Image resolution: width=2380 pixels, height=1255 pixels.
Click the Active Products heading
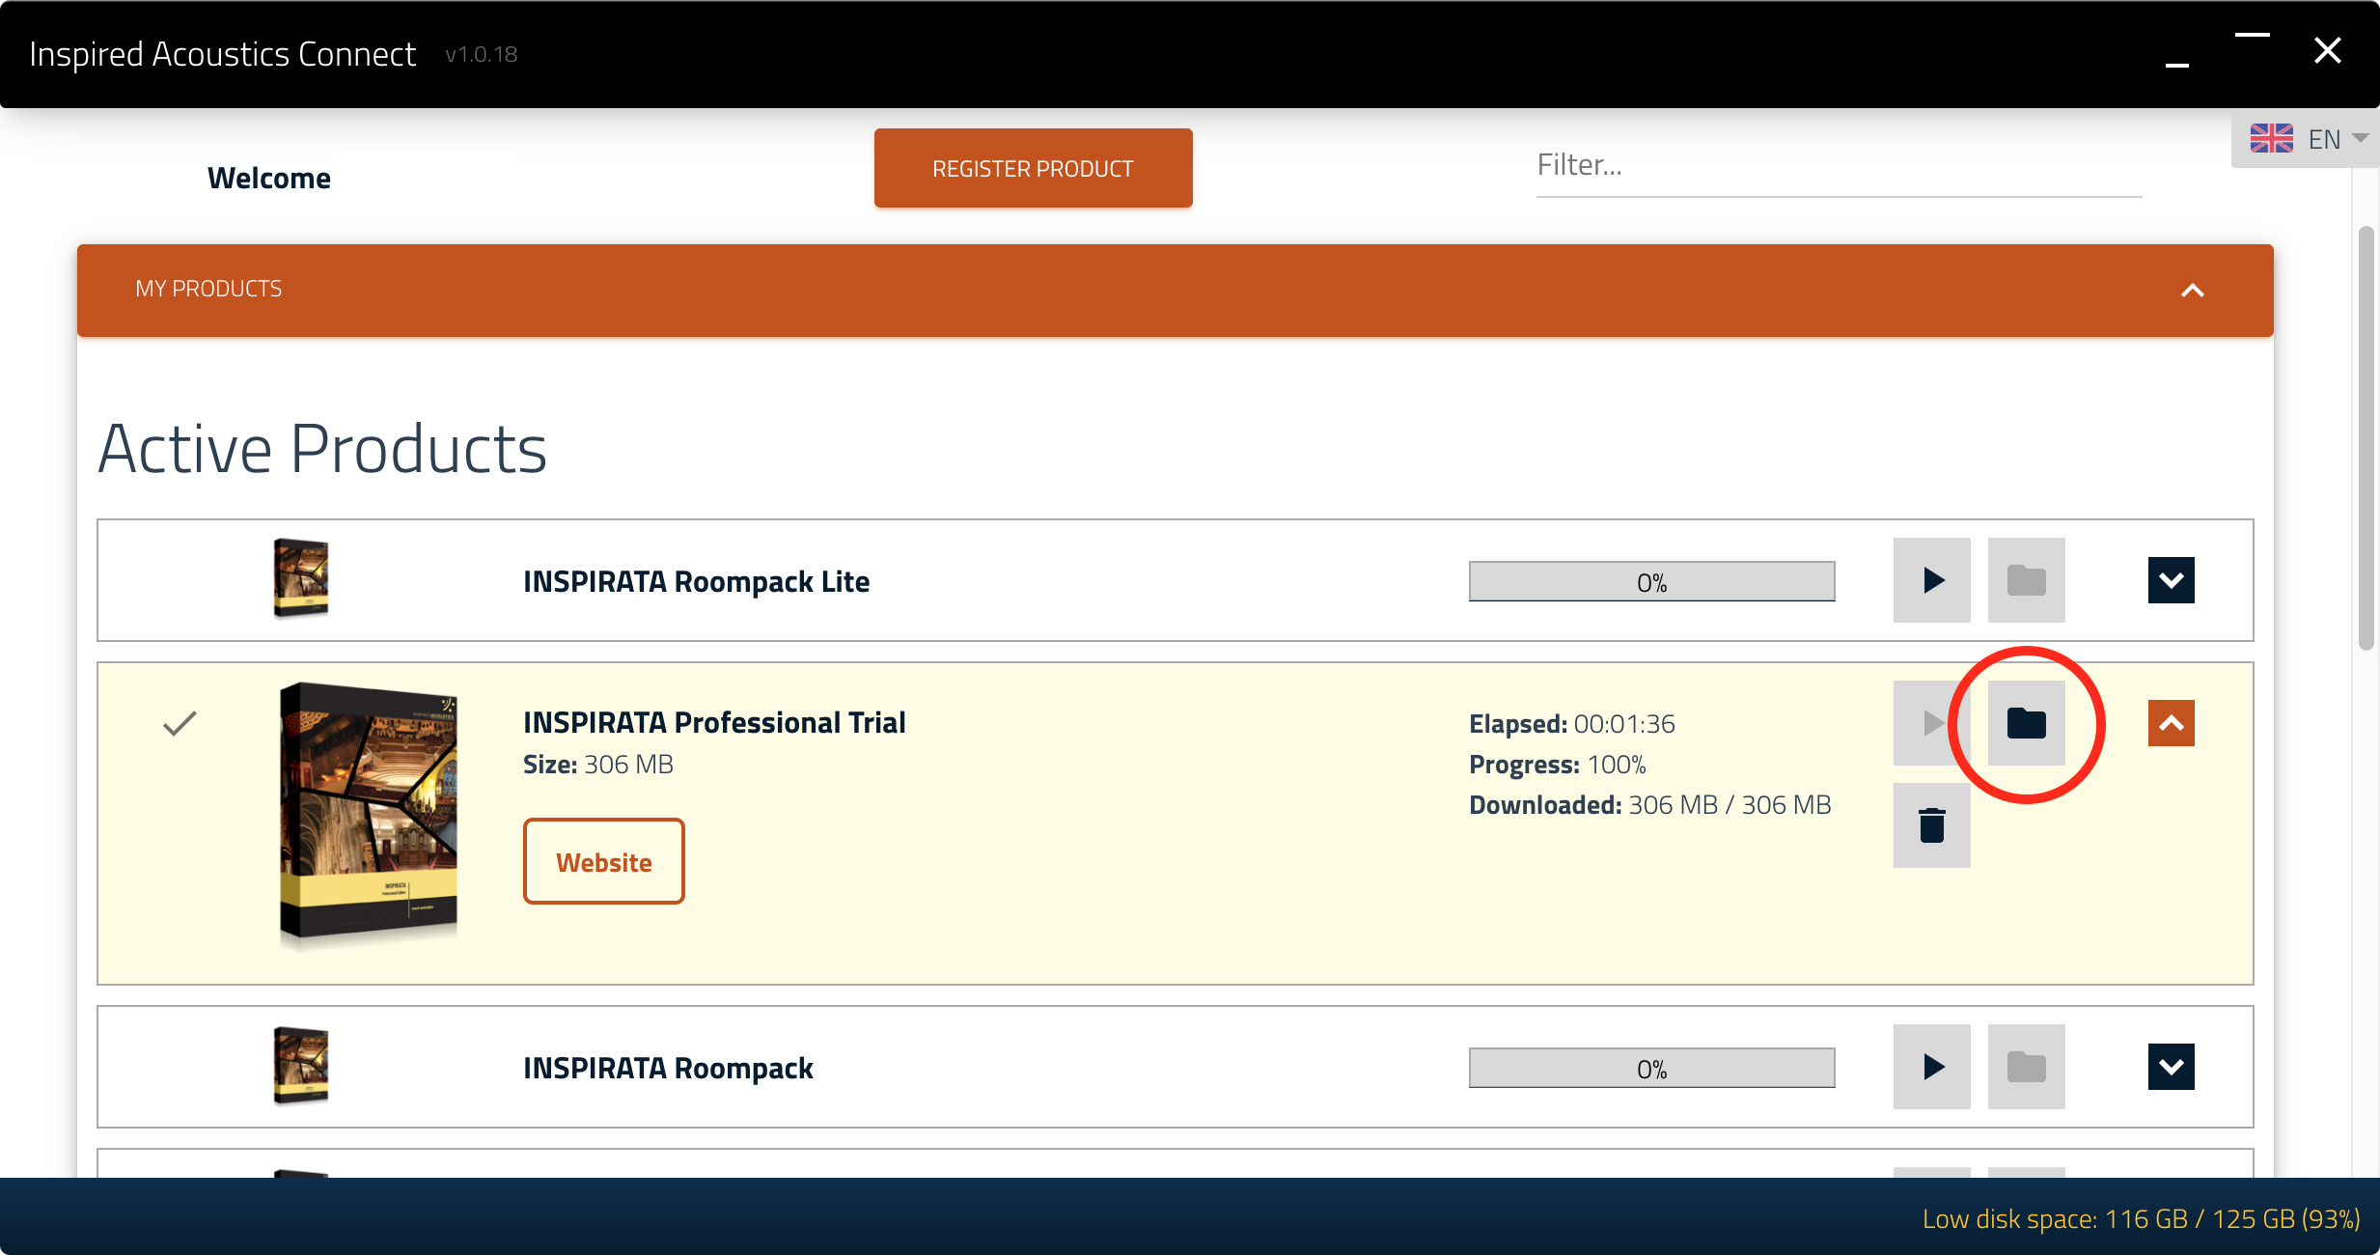(x=322, y=449)
